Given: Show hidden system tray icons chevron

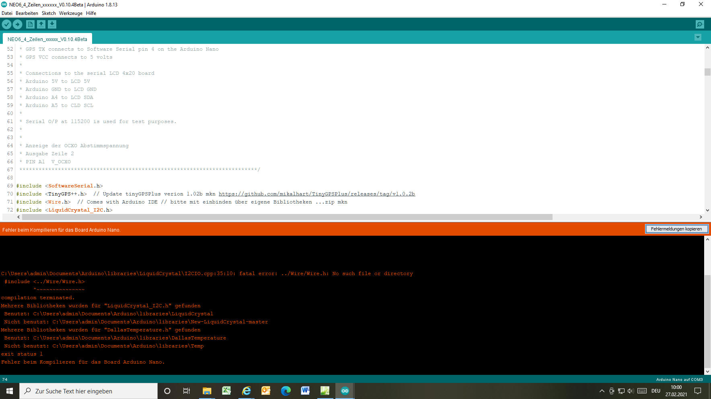Looking at the screenshot, I should click(x=602, y=391).
